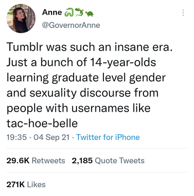
Task: Open the @GovernorAnne handle
Action: (71, 25)
